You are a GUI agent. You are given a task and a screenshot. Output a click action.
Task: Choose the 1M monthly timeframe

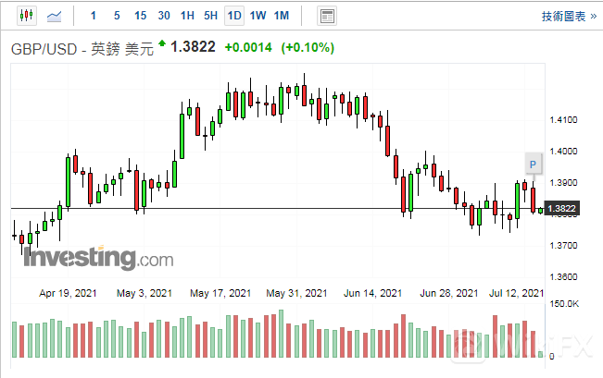pos(282,16)
